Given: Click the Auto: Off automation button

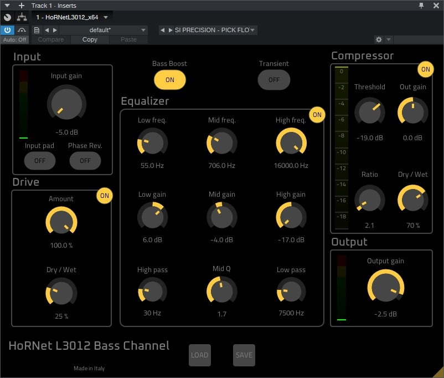Looking at the screenshot, I should click(x=15, y=40).
